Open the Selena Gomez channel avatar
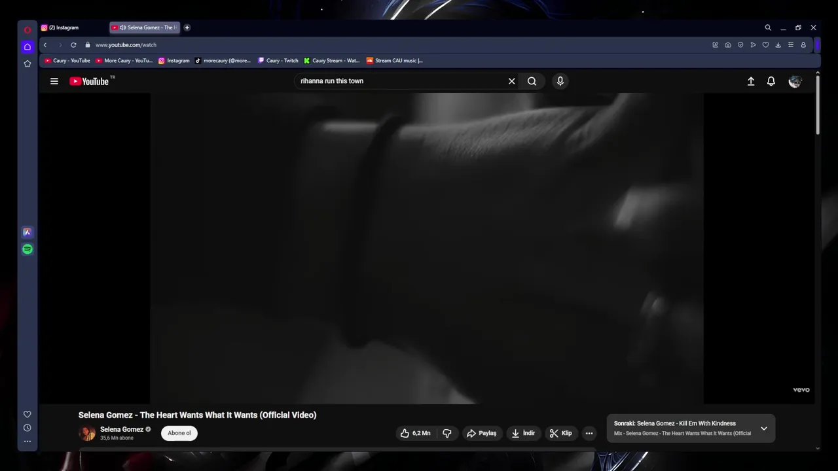Image resolution: width=838 pixels, height=471 pixels. [87, 433]
